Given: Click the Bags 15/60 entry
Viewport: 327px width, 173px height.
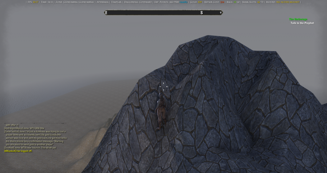Looking at the screenshot, I should pos(233,2).
